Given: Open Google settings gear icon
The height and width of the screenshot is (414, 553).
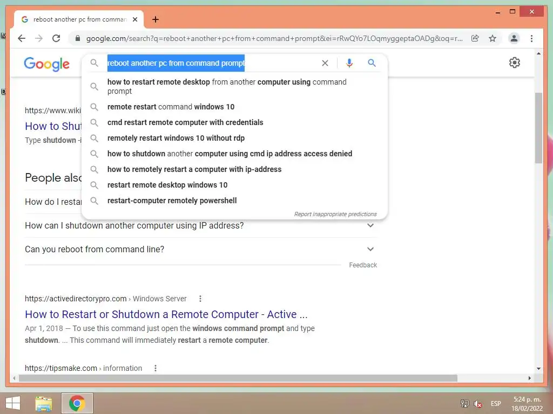Looking at the screenshot, I should click(514, 63).
